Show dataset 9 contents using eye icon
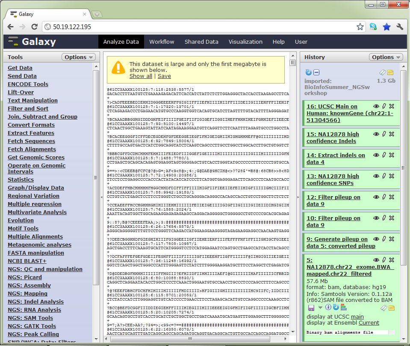 click(376, 239)
